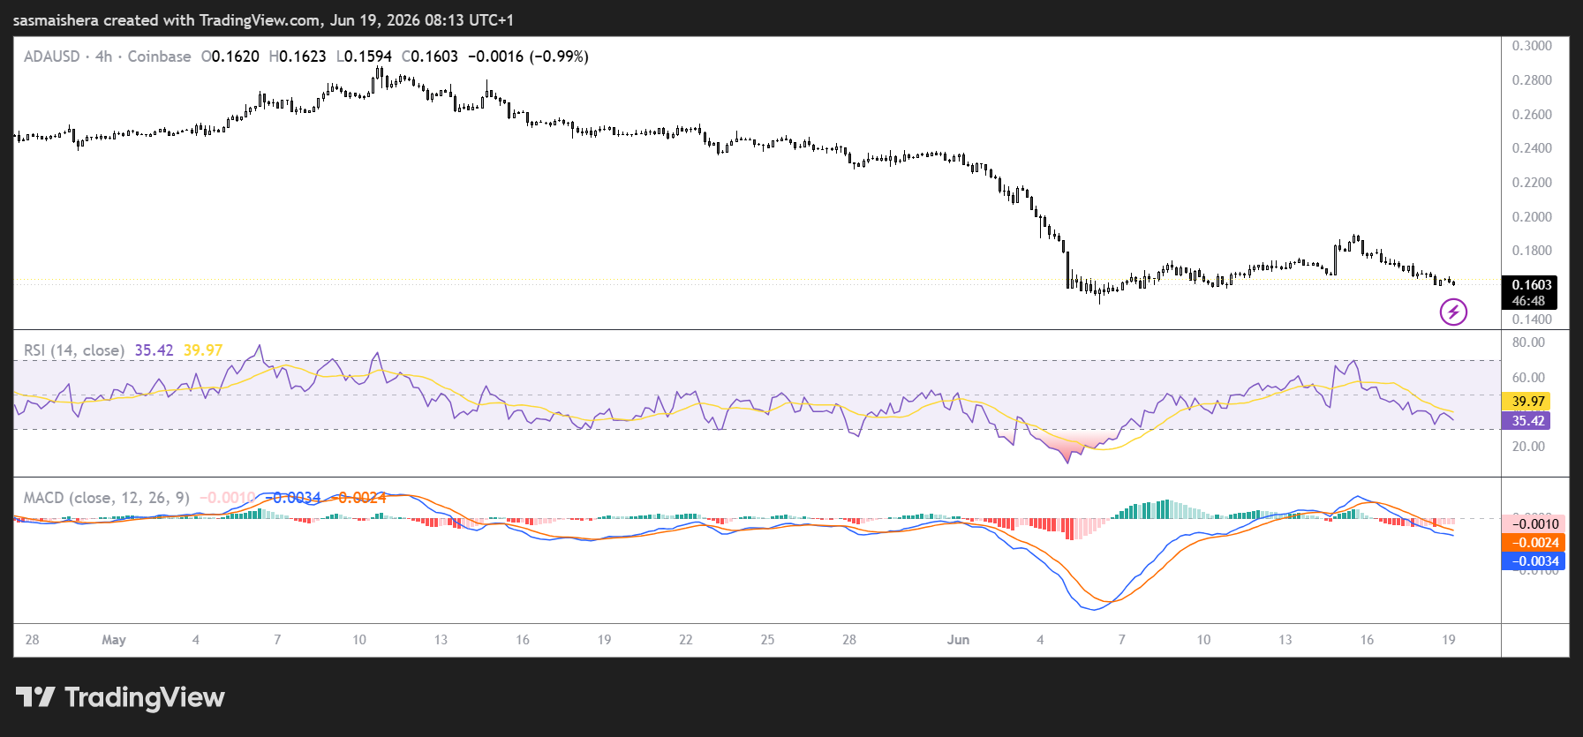Open the MACD (close, 12, 26, 9) legend
The image size is (1583, 737).
pos(107,498)
